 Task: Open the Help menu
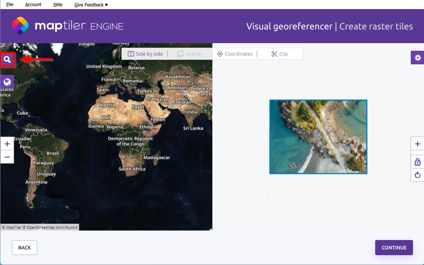58,5
